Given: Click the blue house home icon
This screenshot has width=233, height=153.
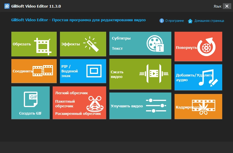Looking at the screenshot, I should pos(190,21).
